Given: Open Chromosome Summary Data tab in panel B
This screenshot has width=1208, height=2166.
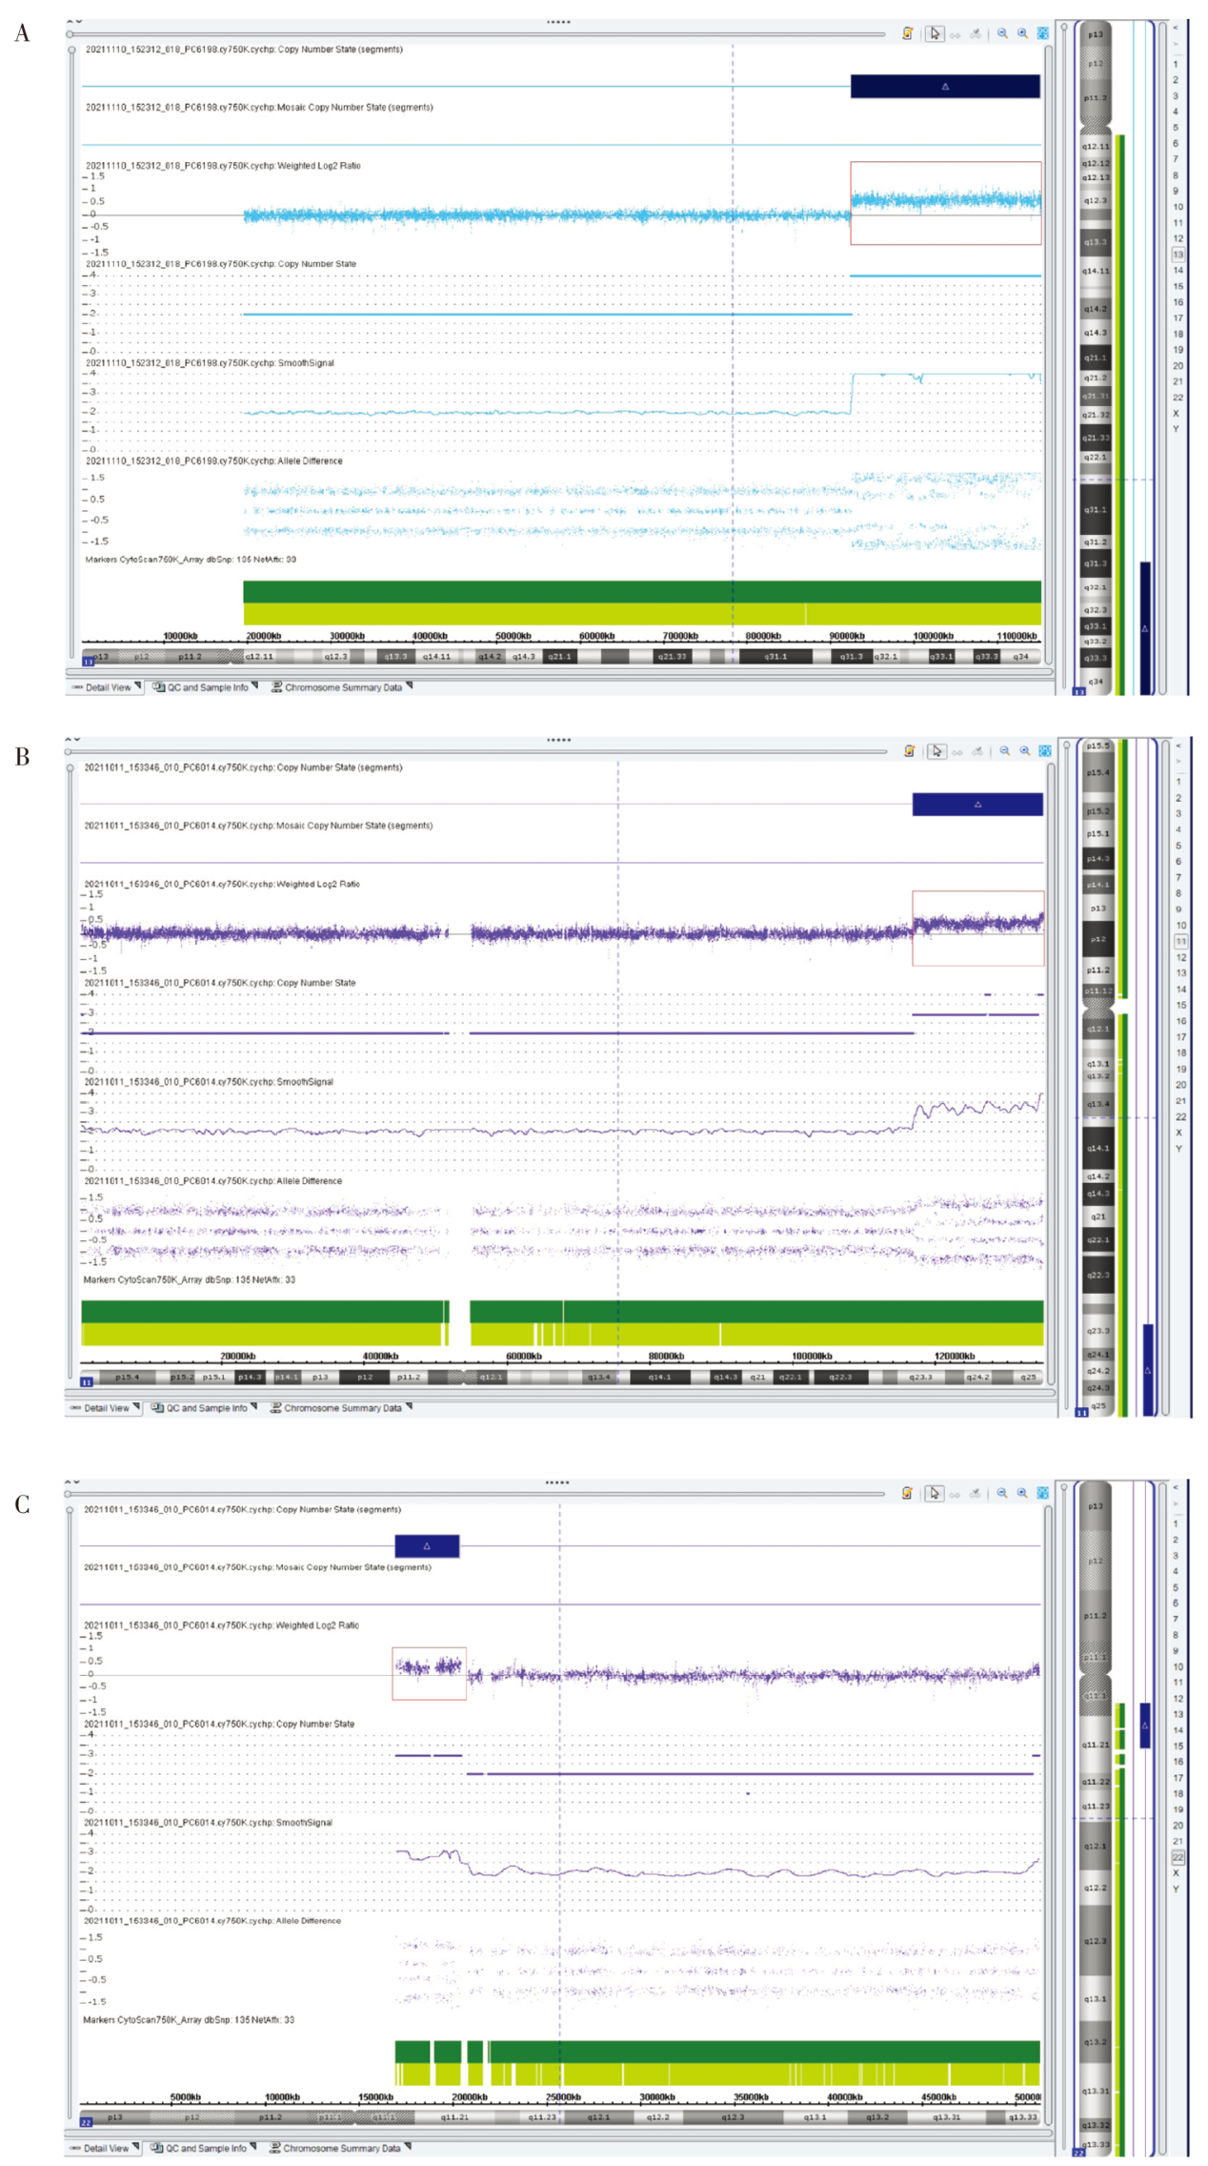Looking at the screenshot, I should (x=342, y=1408).
